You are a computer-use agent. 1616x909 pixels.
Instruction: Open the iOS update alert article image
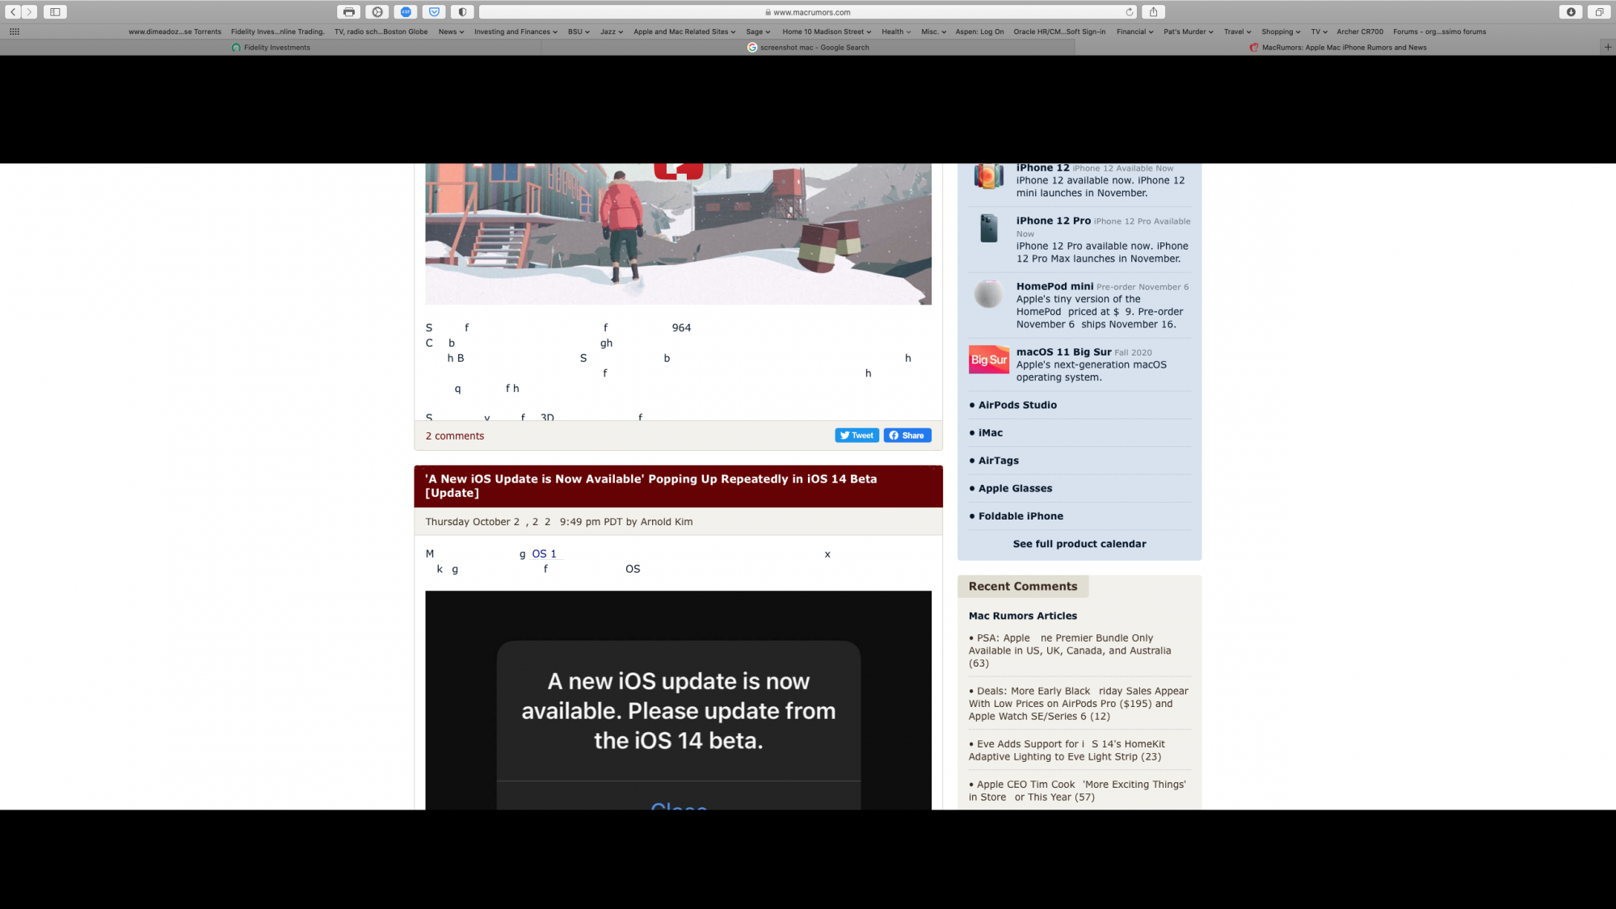click(678, 700)
